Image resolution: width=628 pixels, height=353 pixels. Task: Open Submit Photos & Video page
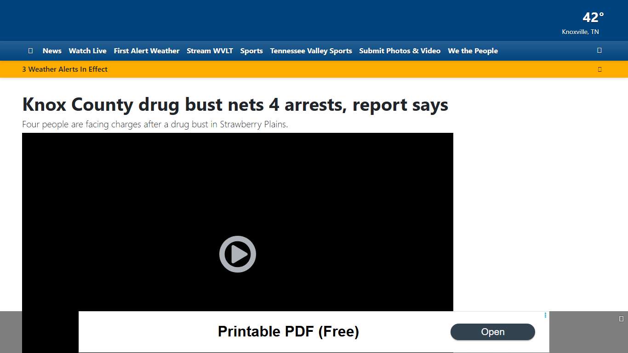(x=400, y=51)
